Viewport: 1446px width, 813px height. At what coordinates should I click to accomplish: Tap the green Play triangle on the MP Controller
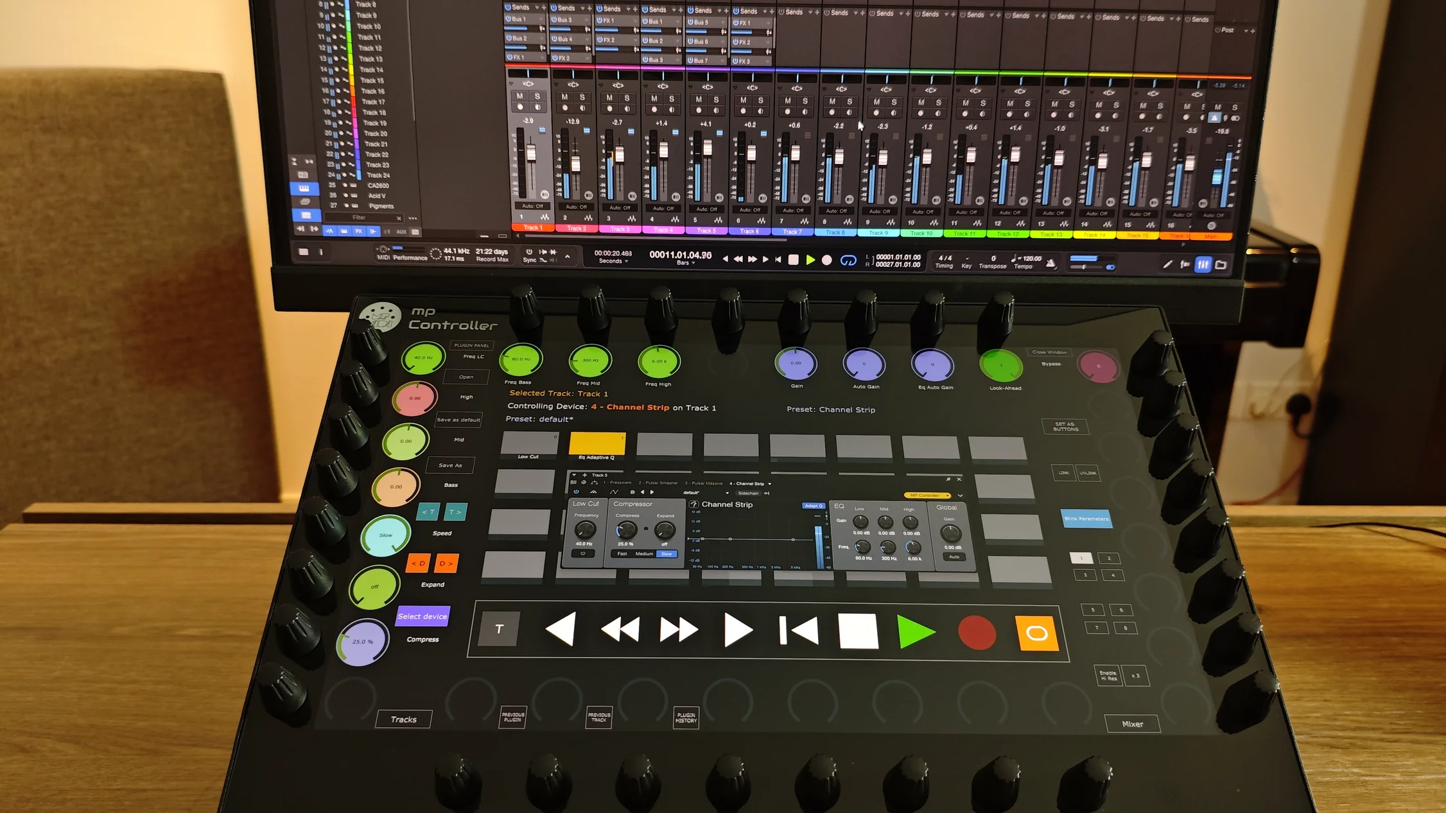(x=914, y=632)
